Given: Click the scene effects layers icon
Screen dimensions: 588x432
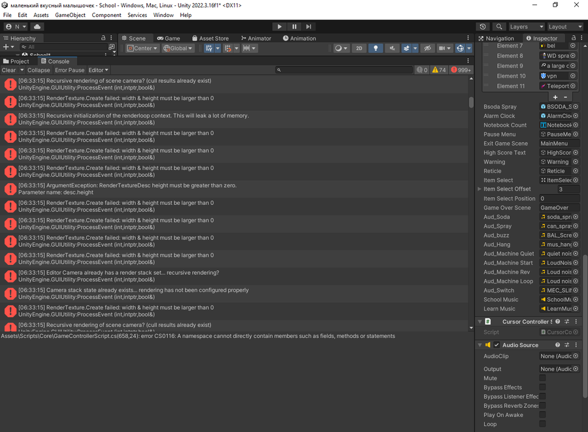Looking at the screenshot, I should pos(406,48).
